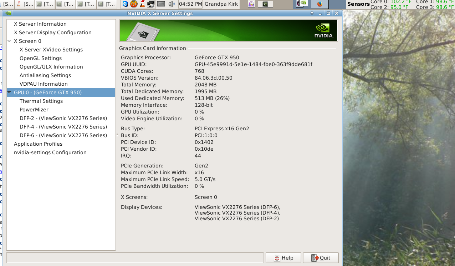Click the IRQ value '44'
The height and width of the screenshot is (266, 455).
[x=198, y=156]
